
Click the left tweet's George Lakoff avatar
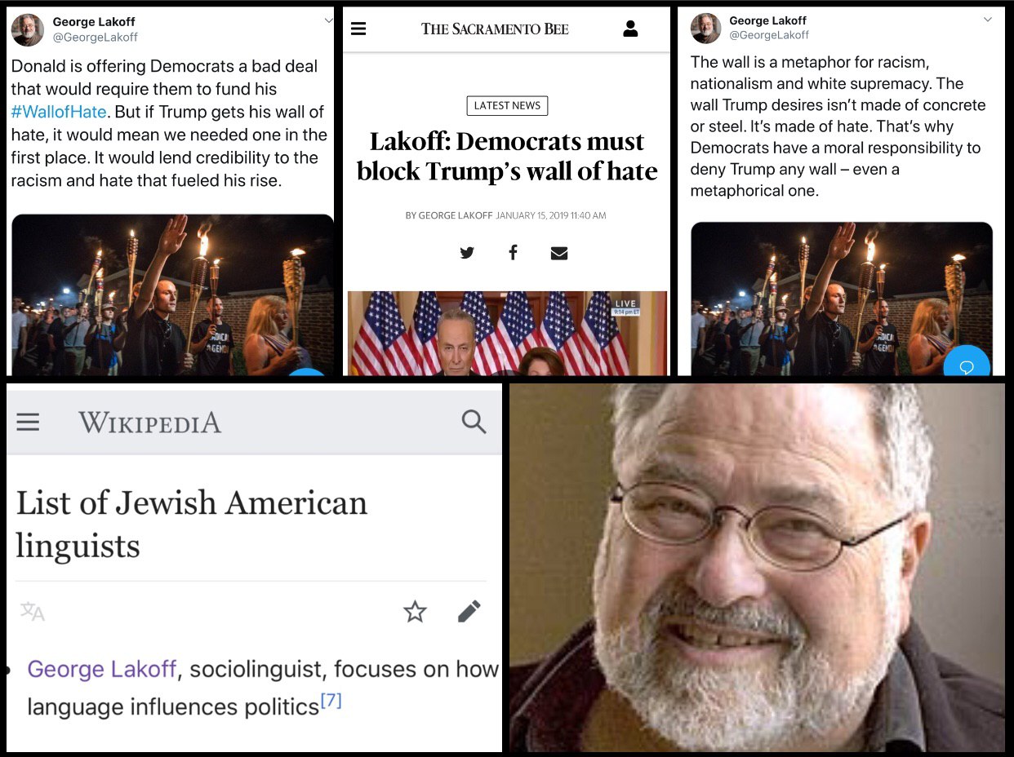28,30
